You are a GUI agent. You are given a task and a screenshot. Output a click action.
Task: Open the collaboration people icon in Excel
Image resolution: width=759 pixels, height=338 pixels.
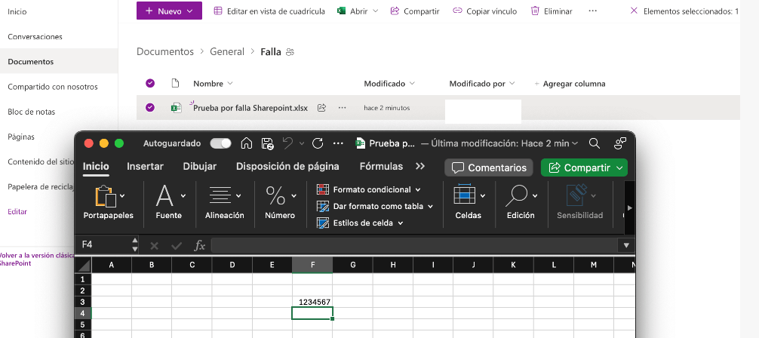620,143
